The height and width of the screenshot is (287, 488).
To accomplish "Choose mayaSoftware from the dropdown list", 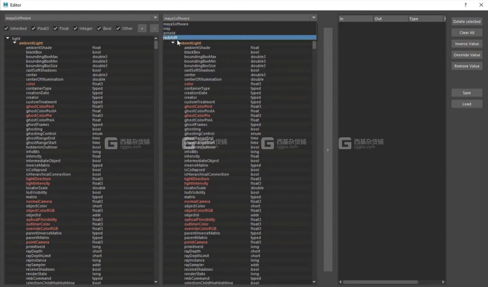I will [x=240, y=24].
